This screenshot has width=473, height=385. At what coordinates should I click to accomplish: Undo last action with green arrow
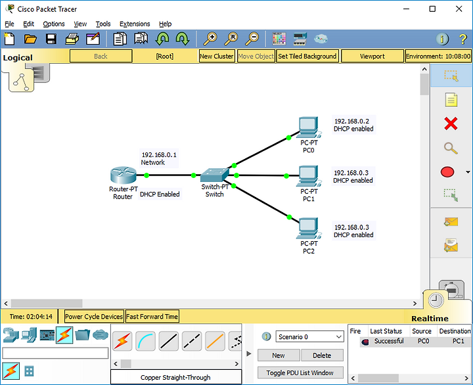coord(162,39)
